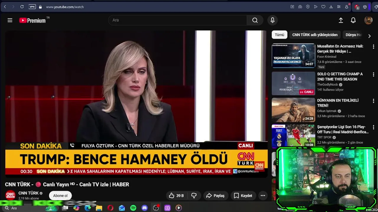Dislike the video thumbs-down
Image resolution: width=378 pixels, height=212 pixels.
click(194, 196)
